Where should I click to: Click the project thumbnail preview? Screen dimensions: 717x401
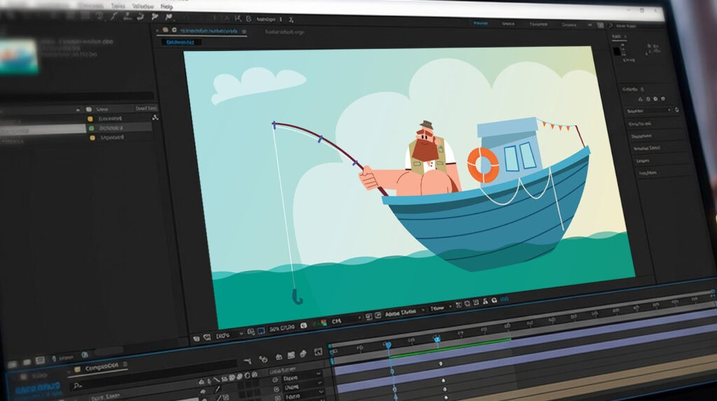19,56
